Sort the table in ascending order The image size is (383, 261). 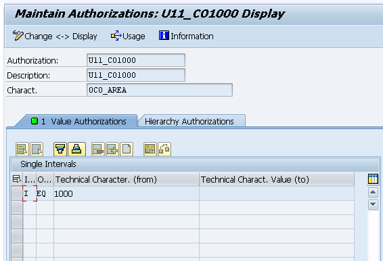tap(76, 149)
